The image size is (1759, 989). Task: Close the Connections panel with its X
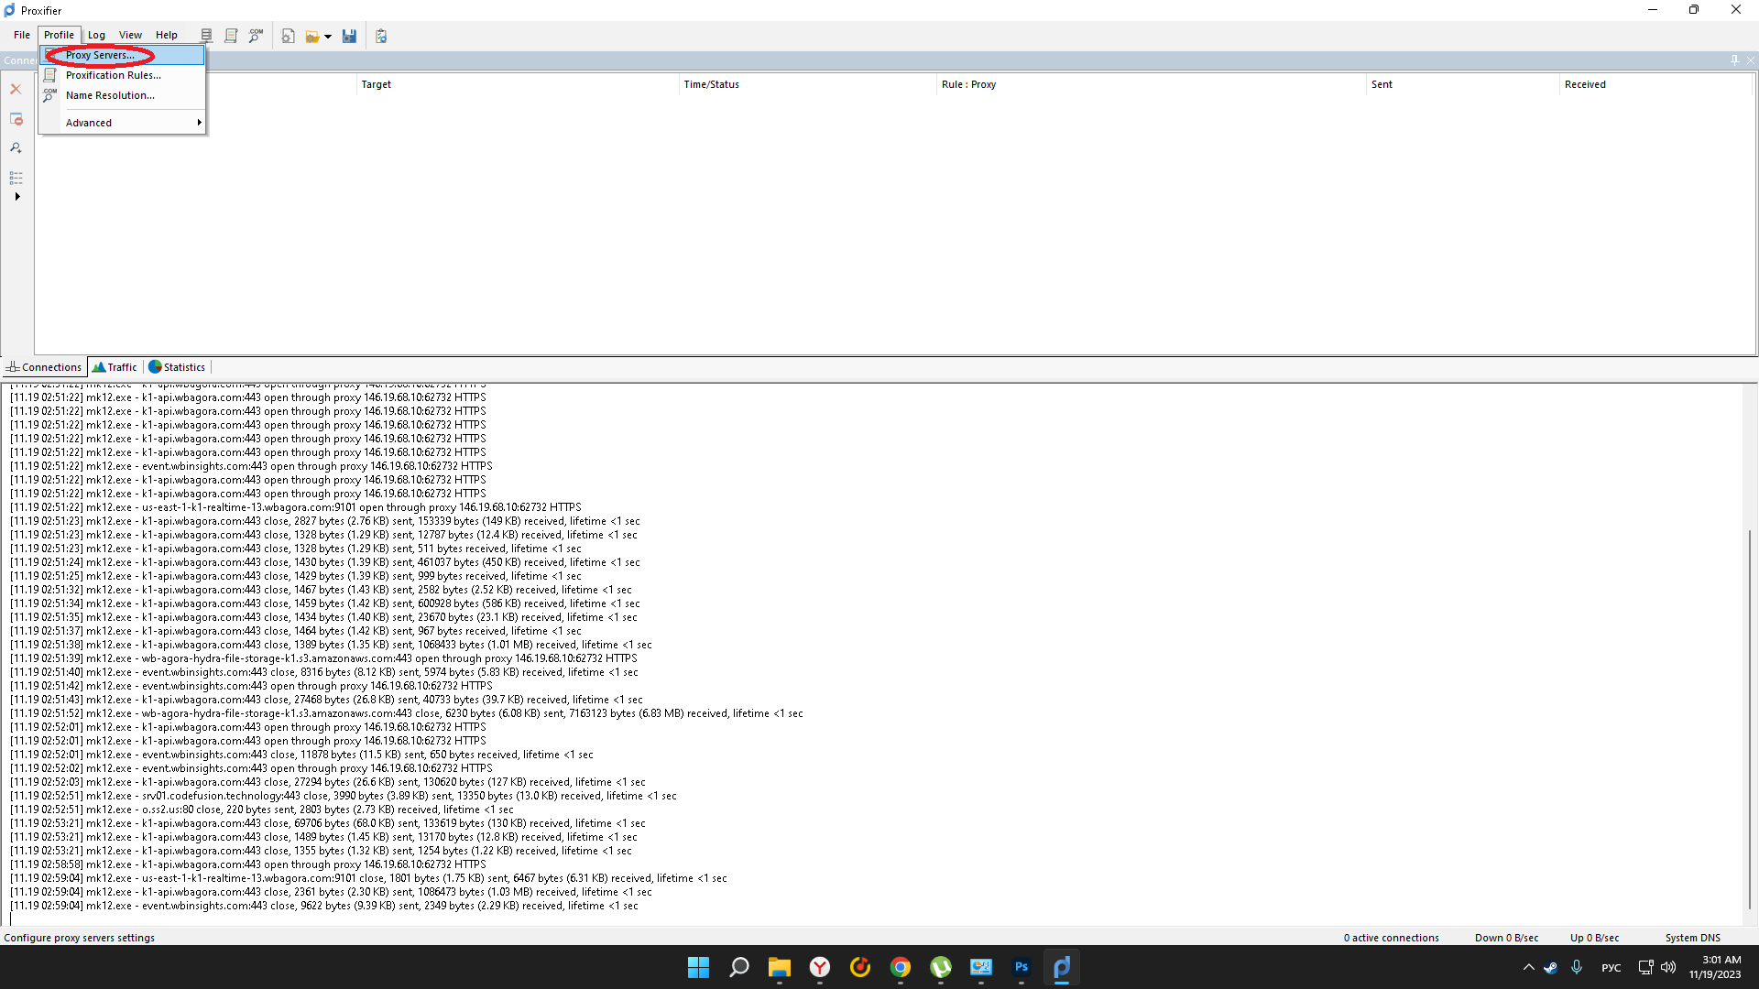(x=1751, y=60)
